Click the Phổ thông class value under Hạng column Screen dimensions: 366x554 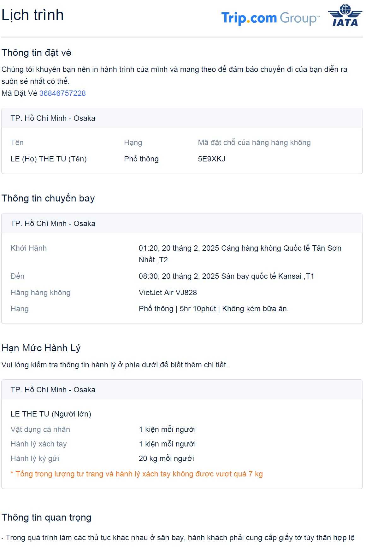(141, 159)
